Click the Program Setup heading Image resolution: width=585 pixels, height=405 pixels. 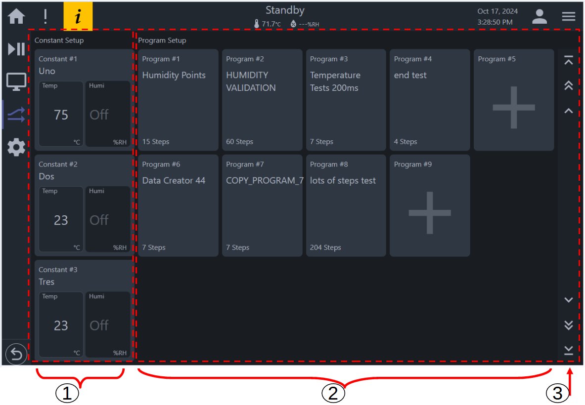(162, 40)
